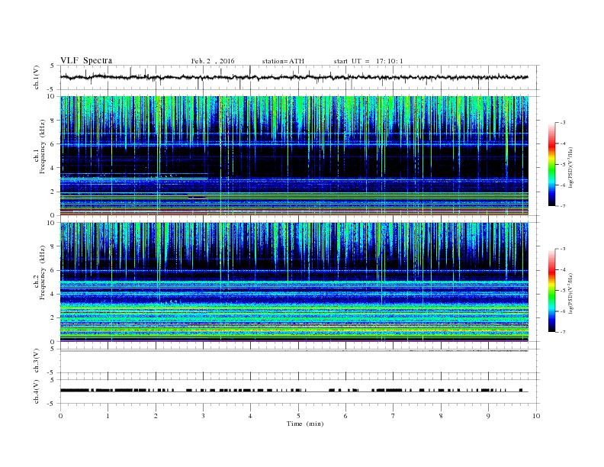
Task: Click the "10" kHz tick of ch.1 spectrogram
Action: pyautogui.click(x=52, y=97)
